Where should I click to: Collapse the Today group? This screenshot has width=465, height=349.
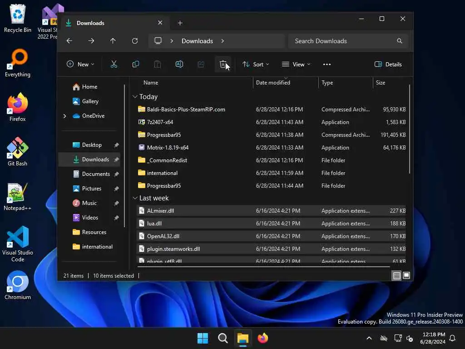click(135, 96)
